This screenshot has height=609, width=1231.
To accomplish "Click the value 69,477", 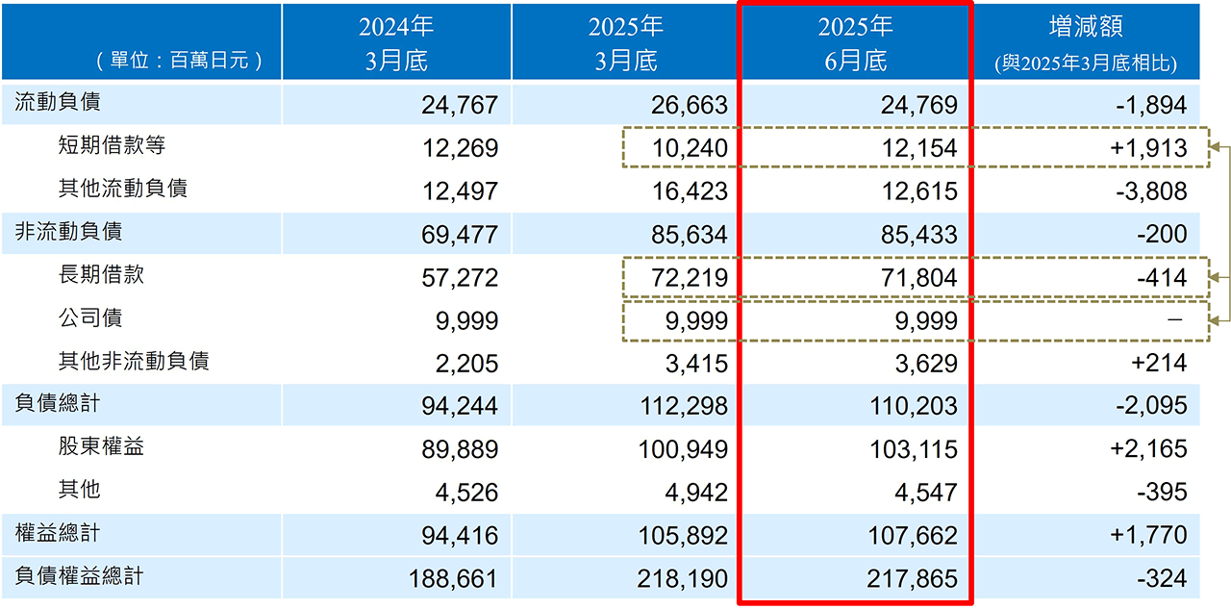I will (x=460, y=235).
